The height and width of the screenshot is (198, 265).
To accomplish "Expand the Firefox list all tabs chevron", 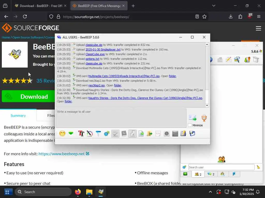I will pyautogui.click(x=214, y=6).
